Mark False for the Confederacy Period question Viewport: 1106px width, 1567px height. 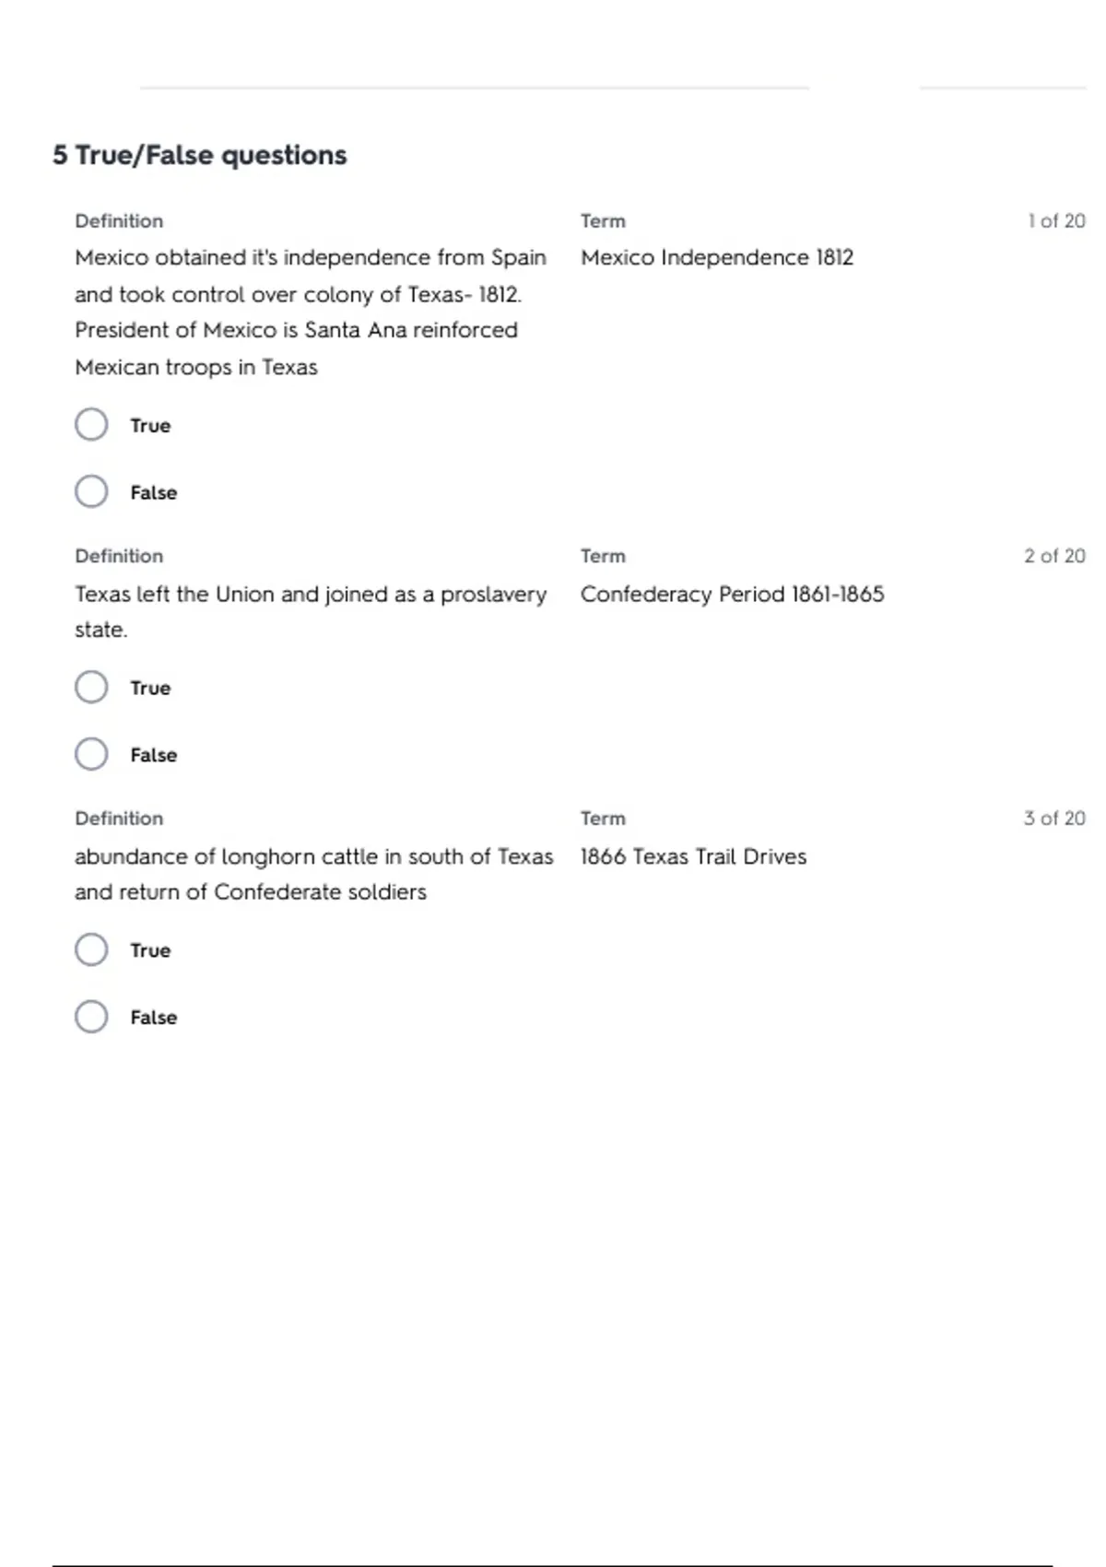pyautogui.click(x=91, y=754)
